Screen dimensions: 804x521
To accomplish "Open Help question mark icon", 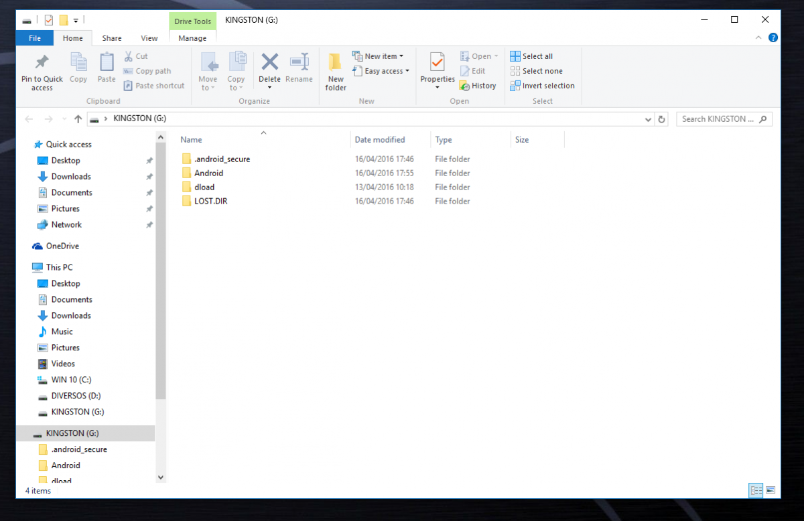I will pos(773,39).
